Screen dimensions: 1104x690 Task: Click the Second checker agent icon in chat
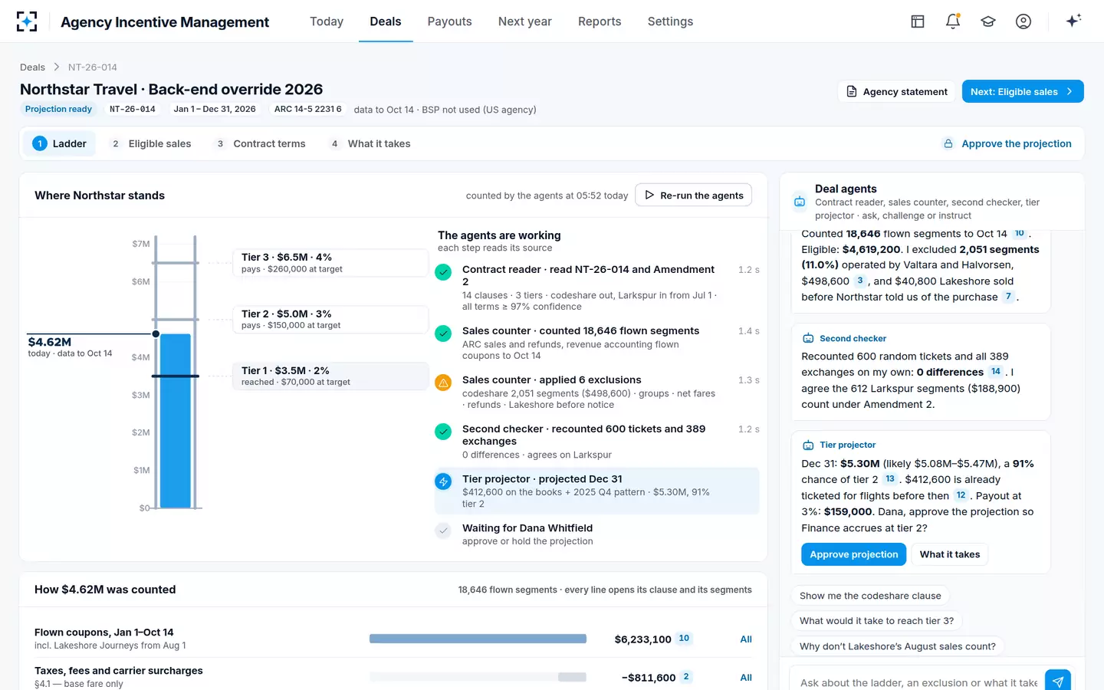(x=808, y=338)
